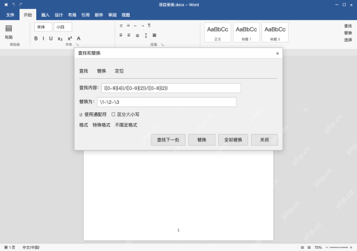Select the 替换 tab in dialog
357x251 pixels.
[x=102, y=71]
